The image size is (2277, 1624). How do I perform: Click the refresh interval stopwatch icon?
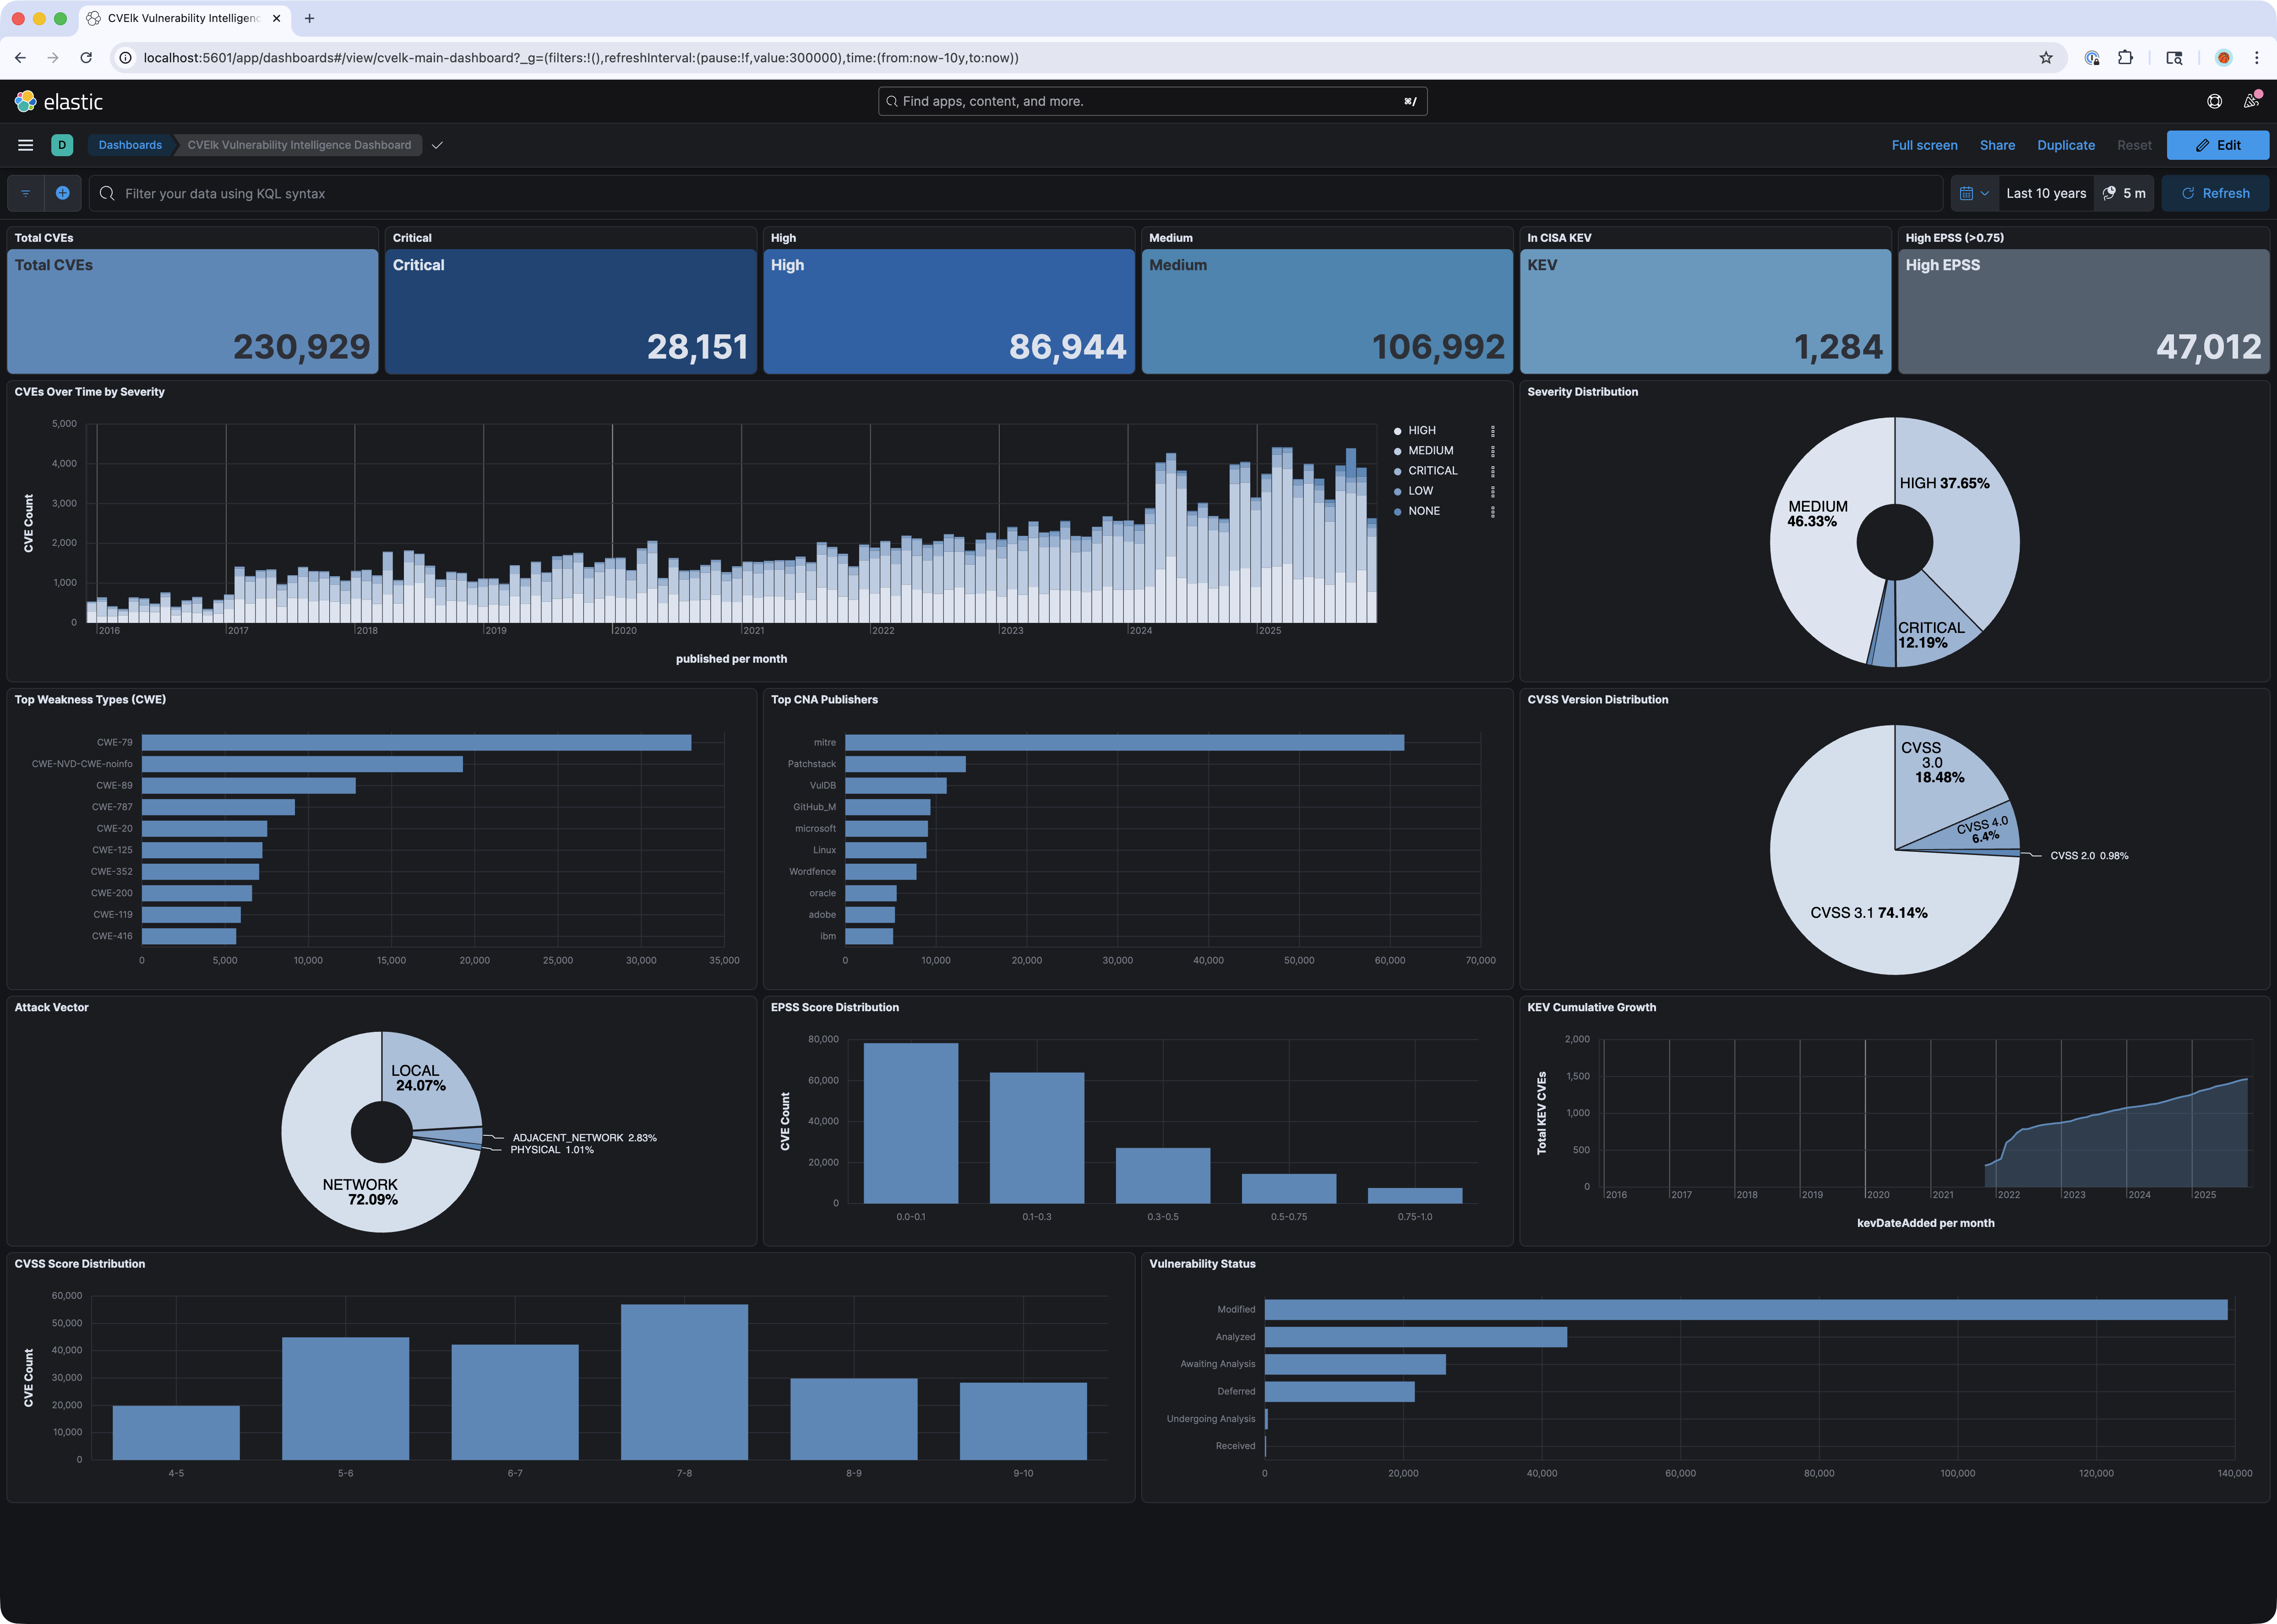click(x=2110, y=193)
